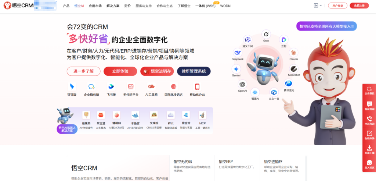This screenshot has width=376, height=181.
Task: Click the 移动化办公 phone icon
Action: coord(197,87)
